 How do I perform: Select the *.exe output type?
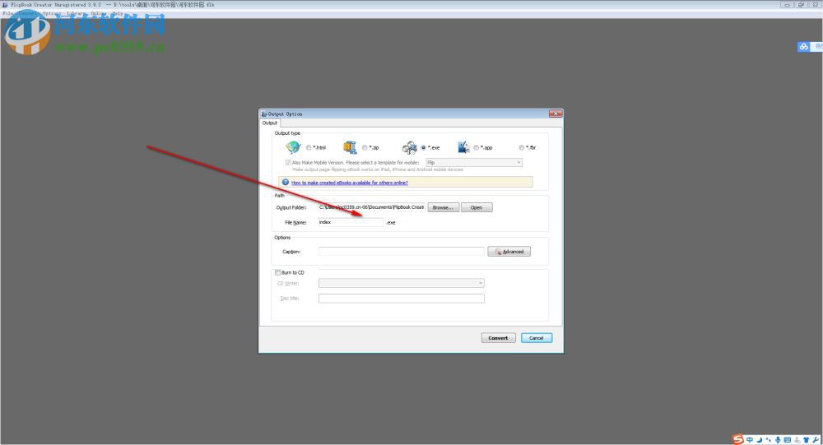(x=424, y=148)
